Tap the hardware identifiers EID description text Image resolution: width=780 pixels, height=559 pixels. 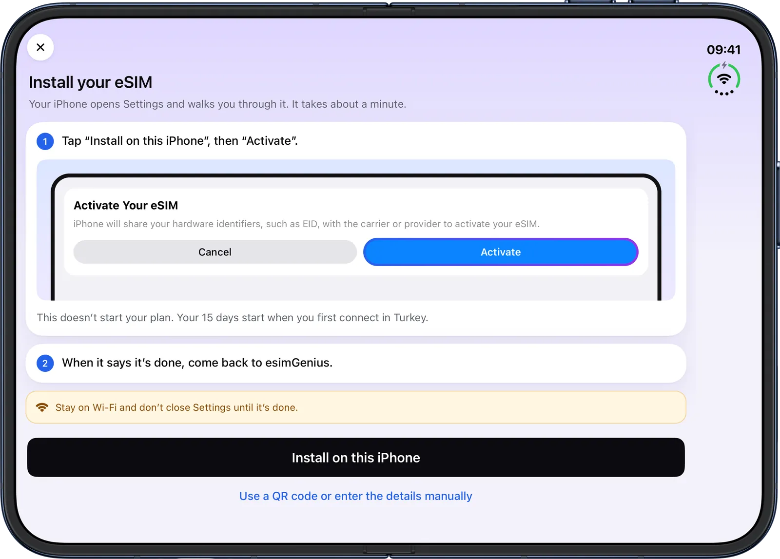(x=307, y=224)
